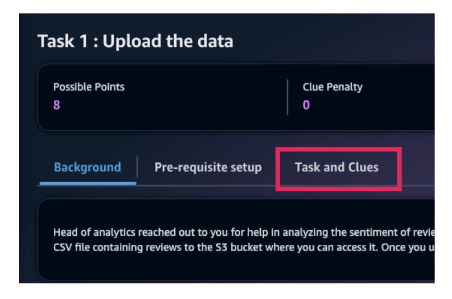This screenshot has height=299, width=452.
Task: Click the line starting "CSV file containing reviews"
Action: pyautogui.click(x=224, y=246)
